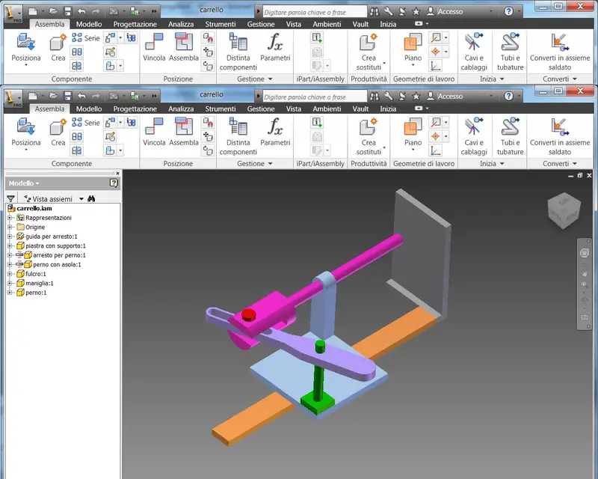Activate the Pan hand tool in the navigation bar
This screenshot has height=479, width=598.
click(584, 272)
